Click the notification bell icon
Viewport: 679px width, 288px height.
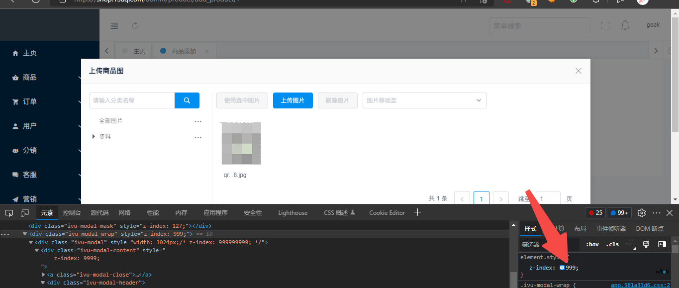625,26
